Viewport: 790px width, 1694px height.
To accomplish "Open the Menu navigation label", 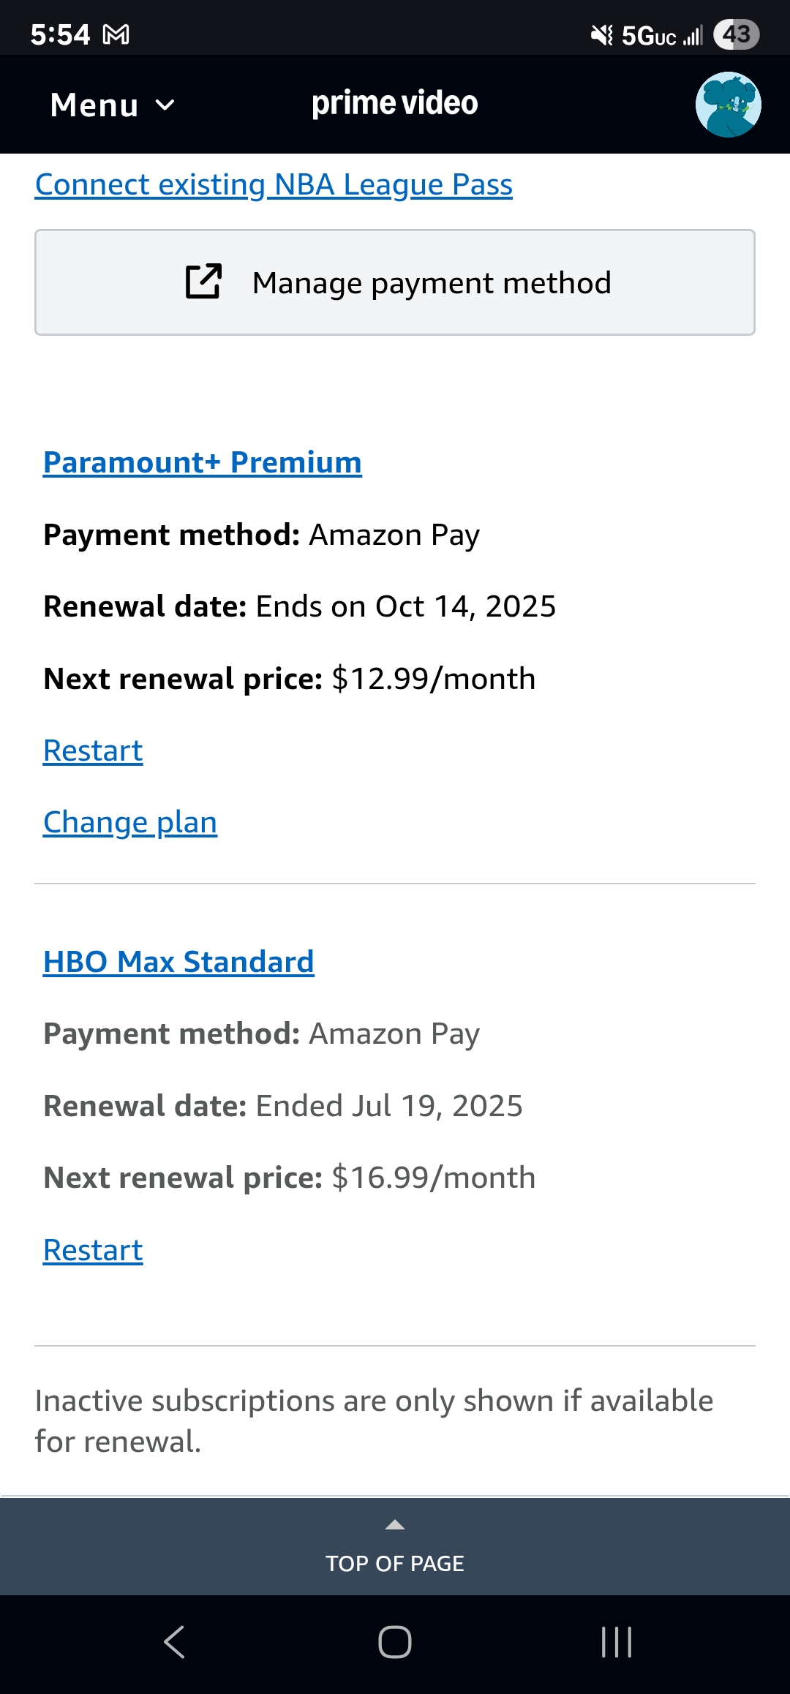I will (x=94, y=105).
